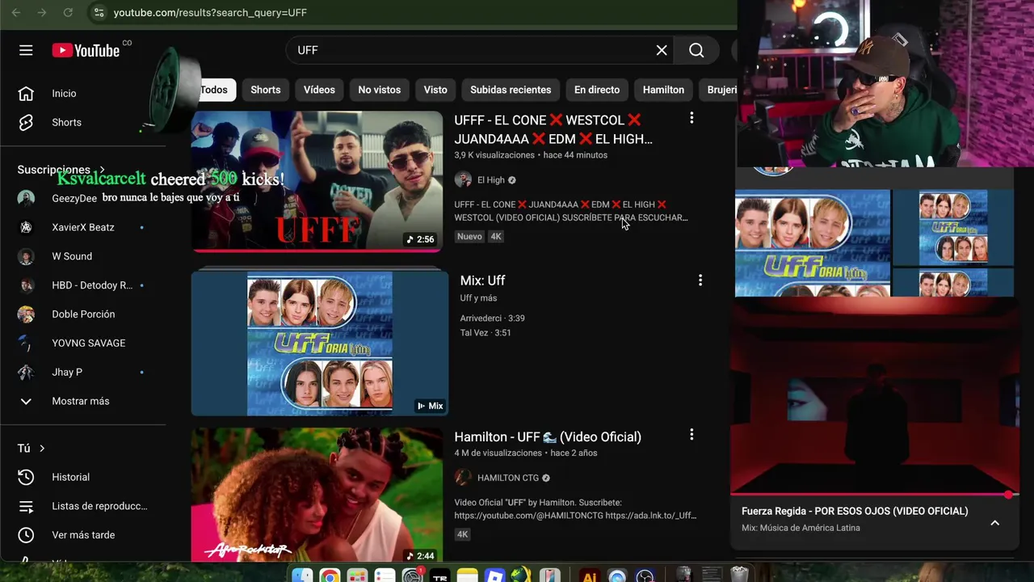This screenshot has height=582, width=1034.
Task: Reload the page with the refresh icon
Action: (68, 13)
